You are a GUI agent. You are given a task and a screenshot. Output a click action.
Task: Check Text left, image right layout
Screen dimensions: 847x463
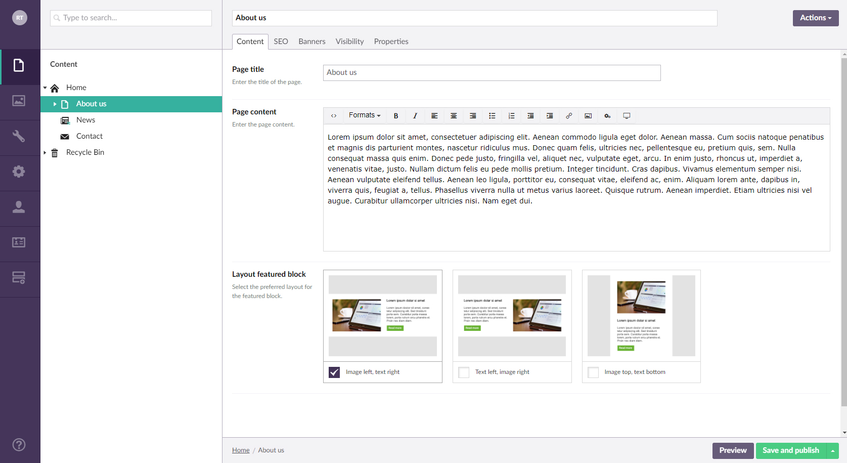point(464,372)
